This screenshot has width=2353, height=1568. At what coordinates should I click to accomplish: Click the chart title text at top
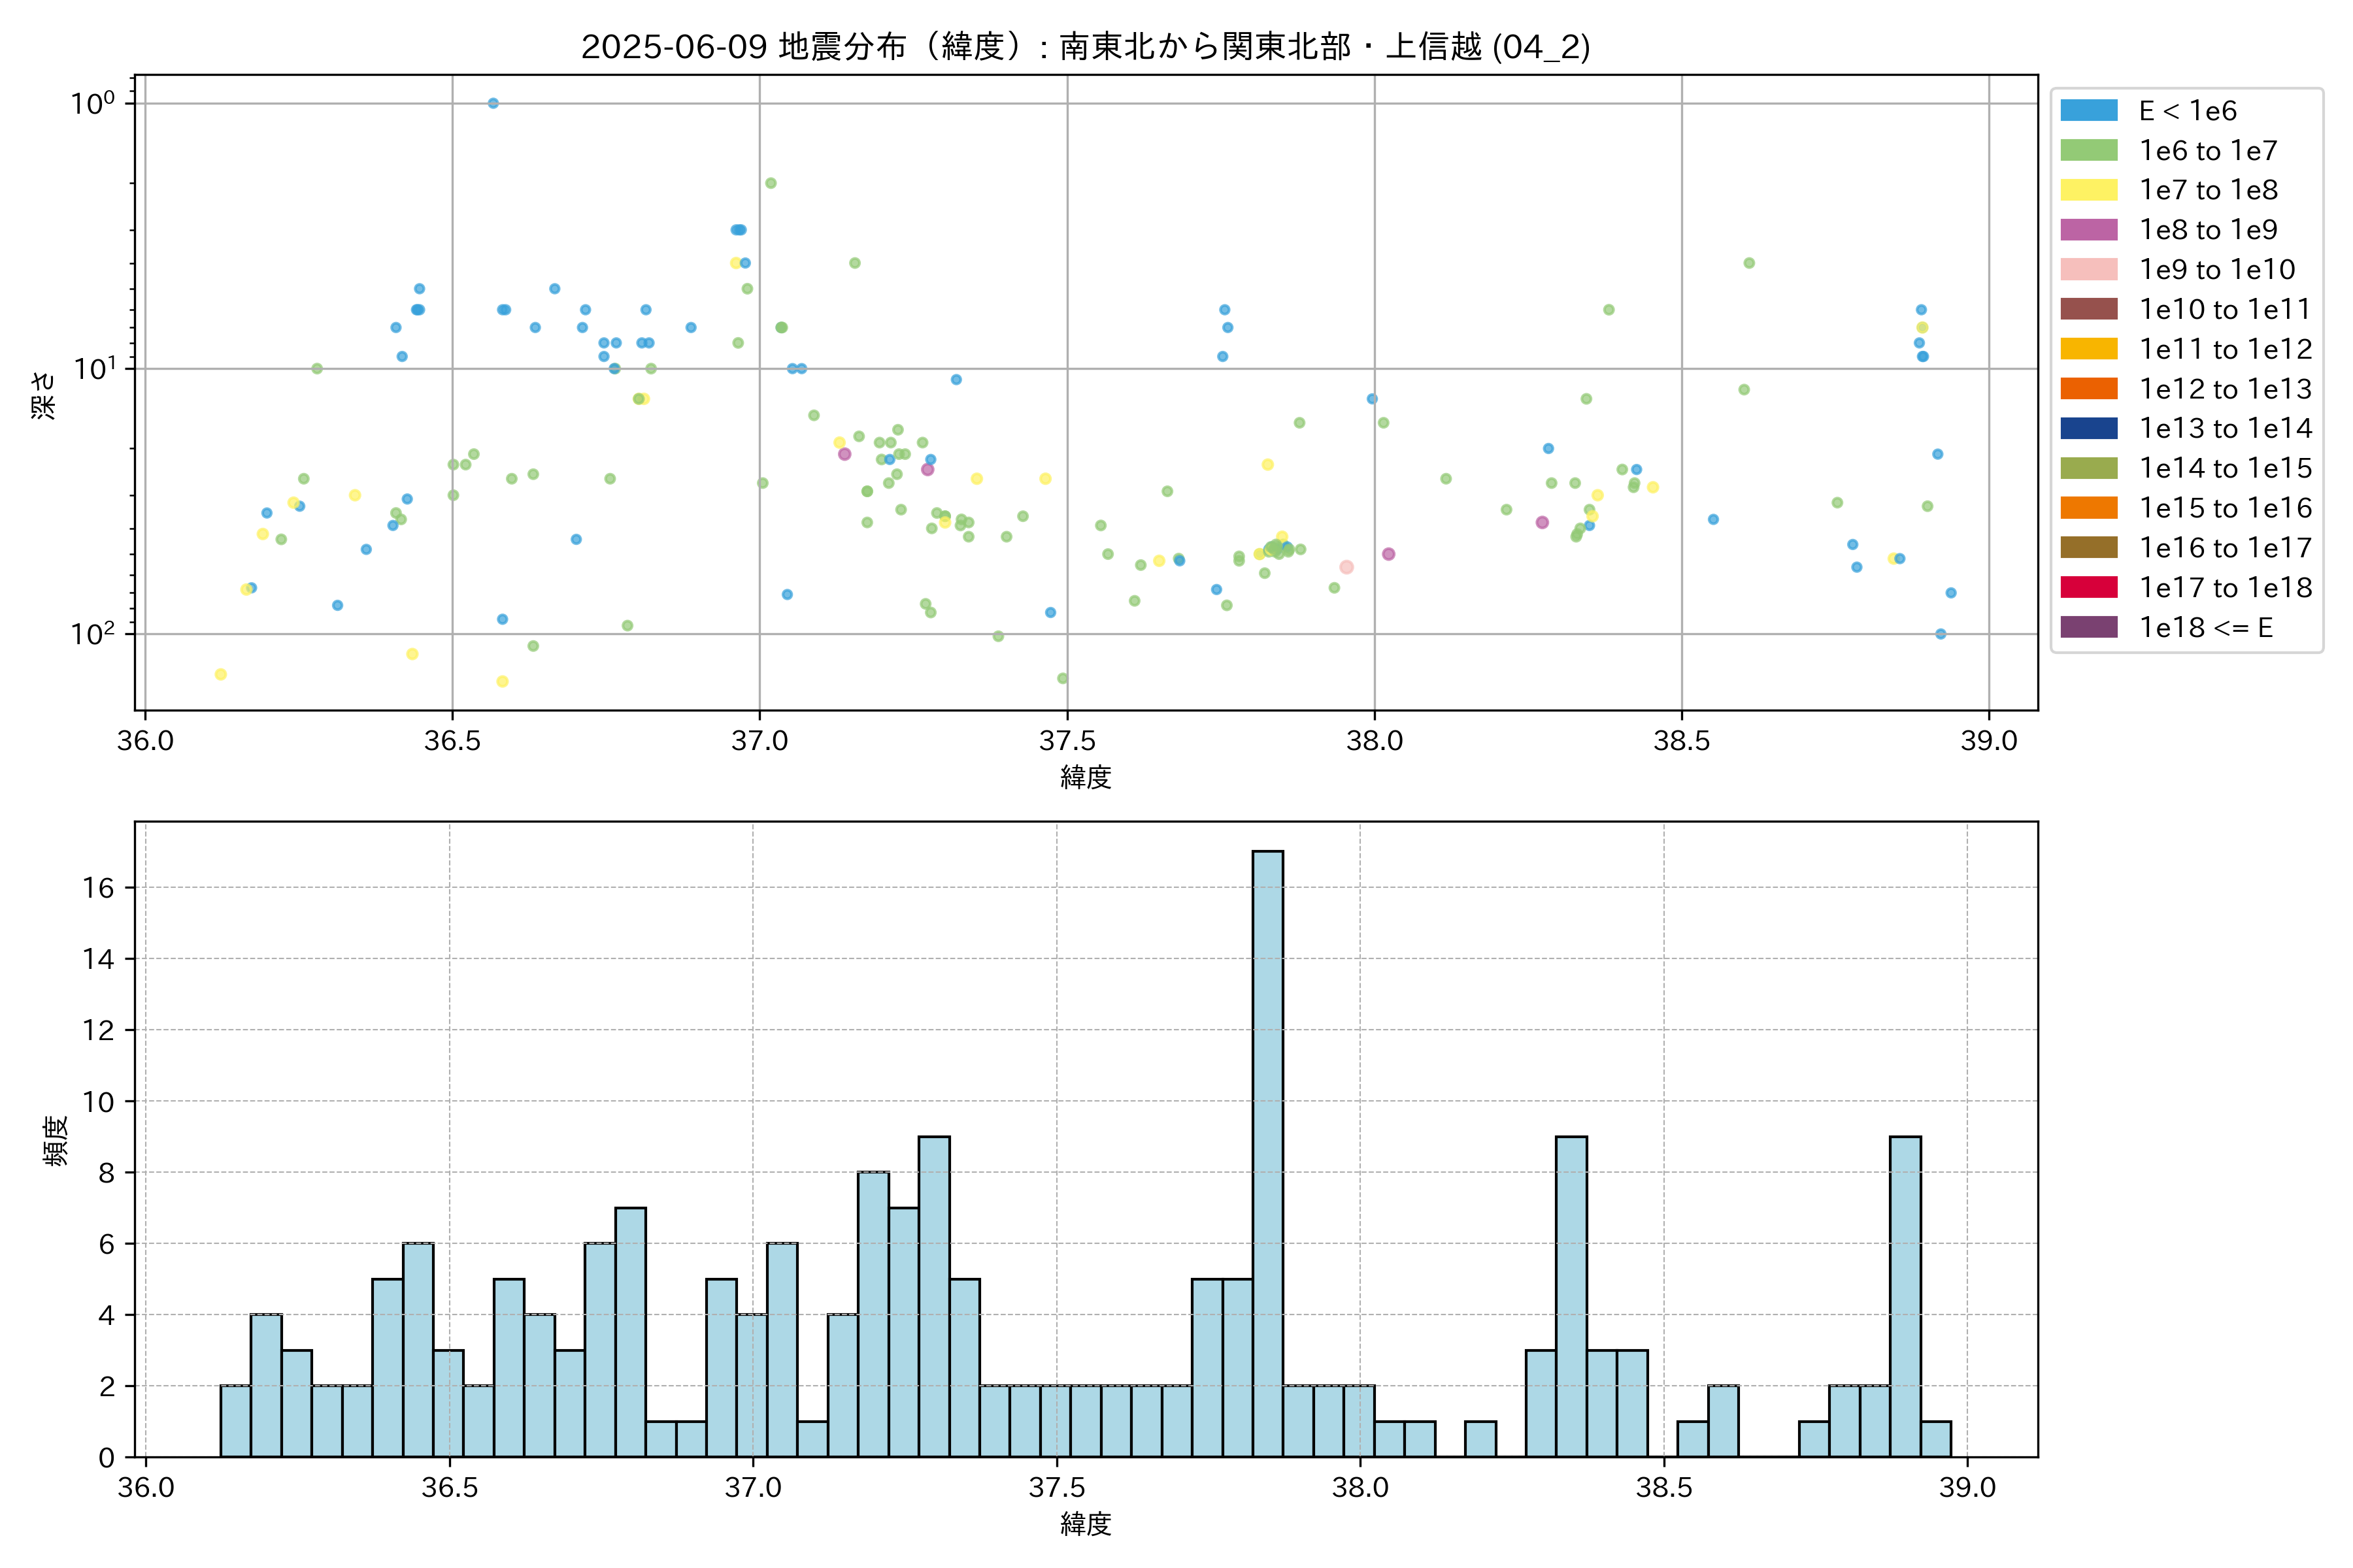point(1086,46)
